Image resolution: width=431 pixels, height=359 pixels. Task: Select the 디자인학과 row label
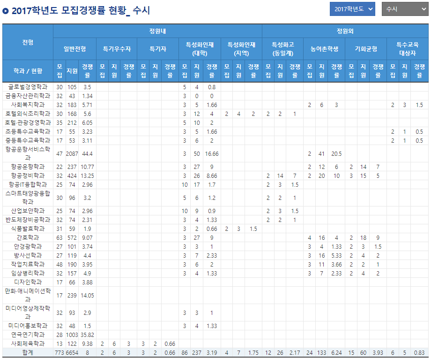pos(28,282)
